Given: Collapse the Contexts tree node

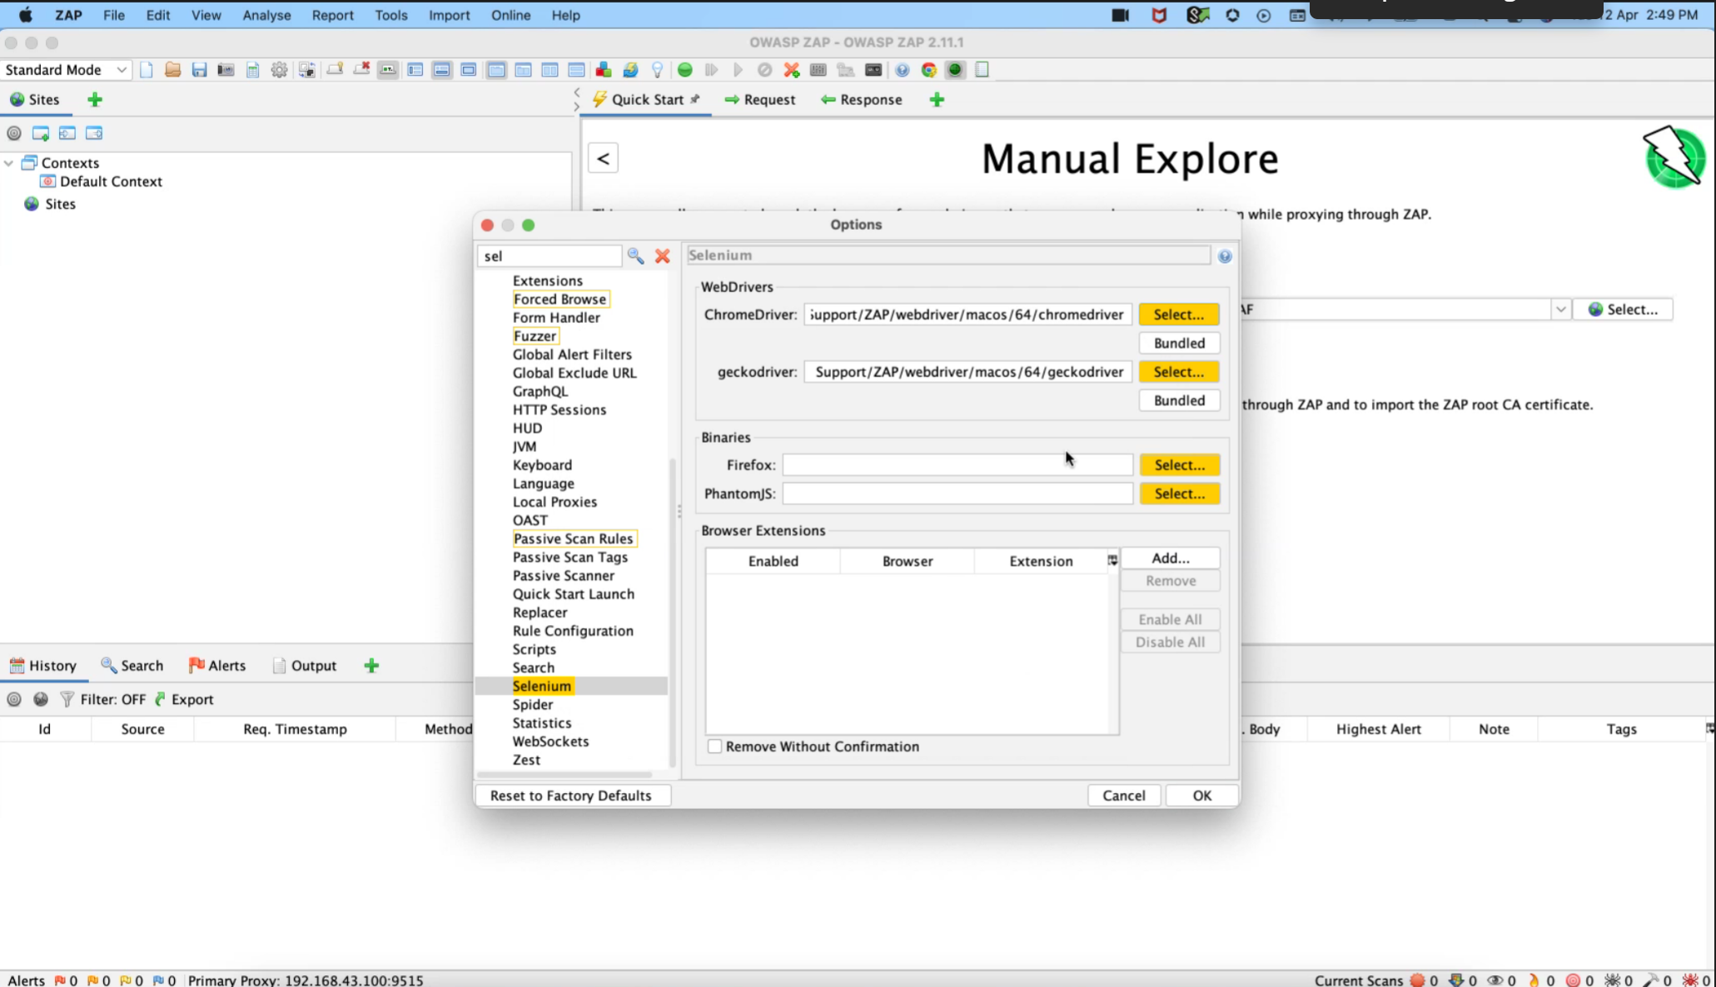Looking at the screenshot, I should (x=8, y=162).
